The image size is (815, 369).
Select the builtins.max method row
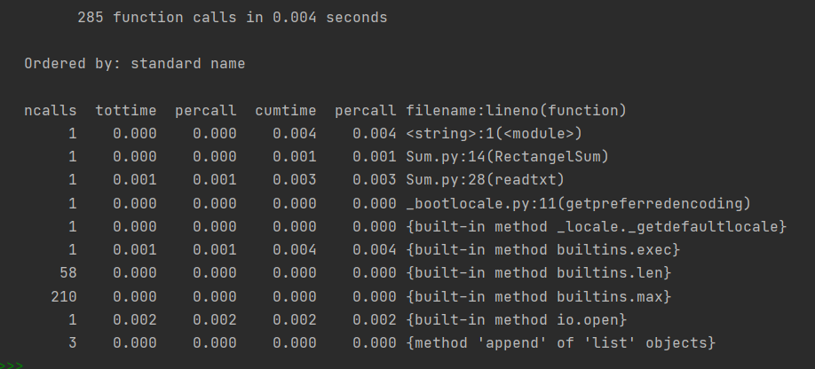538,295
